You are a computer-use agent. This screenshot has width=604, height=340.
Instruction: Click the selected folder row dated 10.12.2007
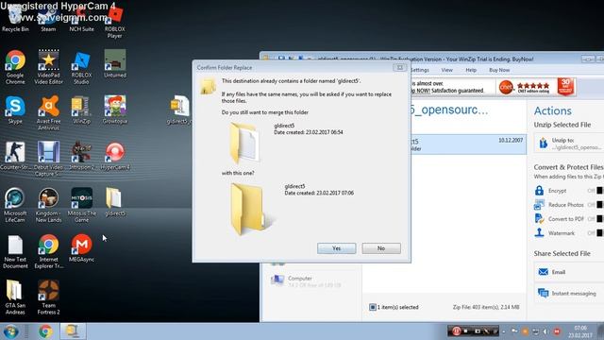click(468, 144)
